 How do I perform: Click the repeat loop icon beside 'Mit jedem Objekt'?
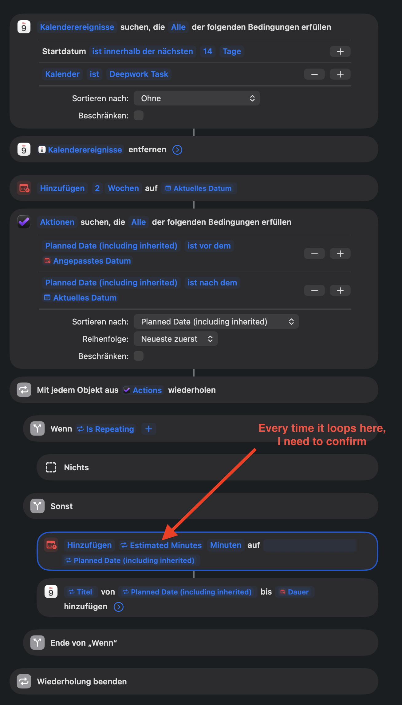[x=24, y=390]
